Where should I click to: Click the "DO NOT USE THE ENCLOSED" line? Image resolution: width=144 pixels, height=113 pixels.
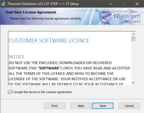point(60,63)
